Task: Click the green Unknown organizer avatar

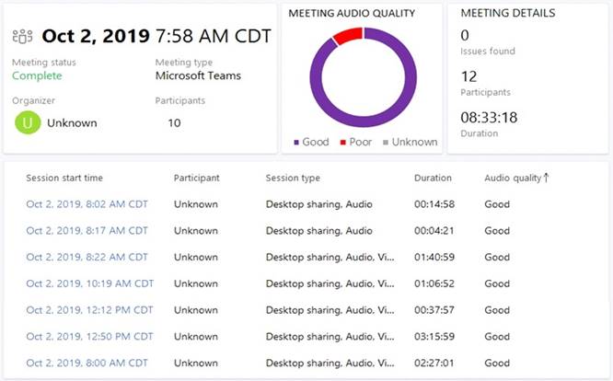Action: [28, 122]
